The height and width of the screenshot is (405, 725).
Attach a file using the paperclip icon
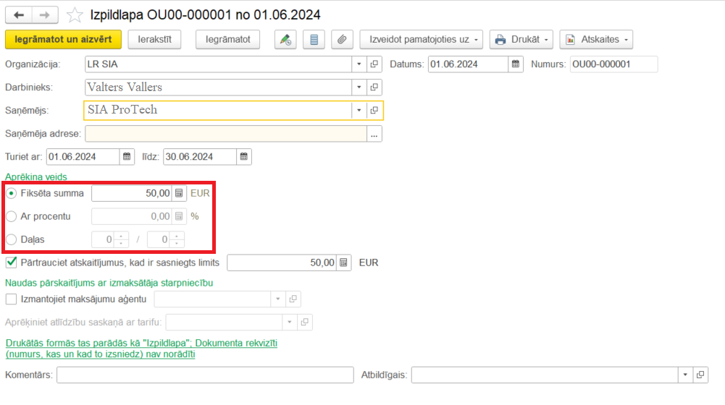click(x=342, y=40)
